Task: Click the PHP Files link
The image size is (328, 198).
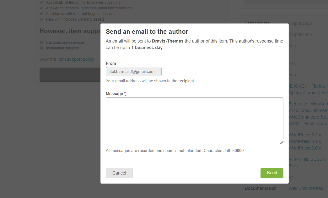Action: click(x=298, y=159)
